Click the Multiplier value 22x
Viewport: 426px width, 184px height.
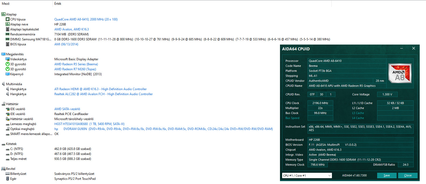pyautogui.click(x=320, y=108)
